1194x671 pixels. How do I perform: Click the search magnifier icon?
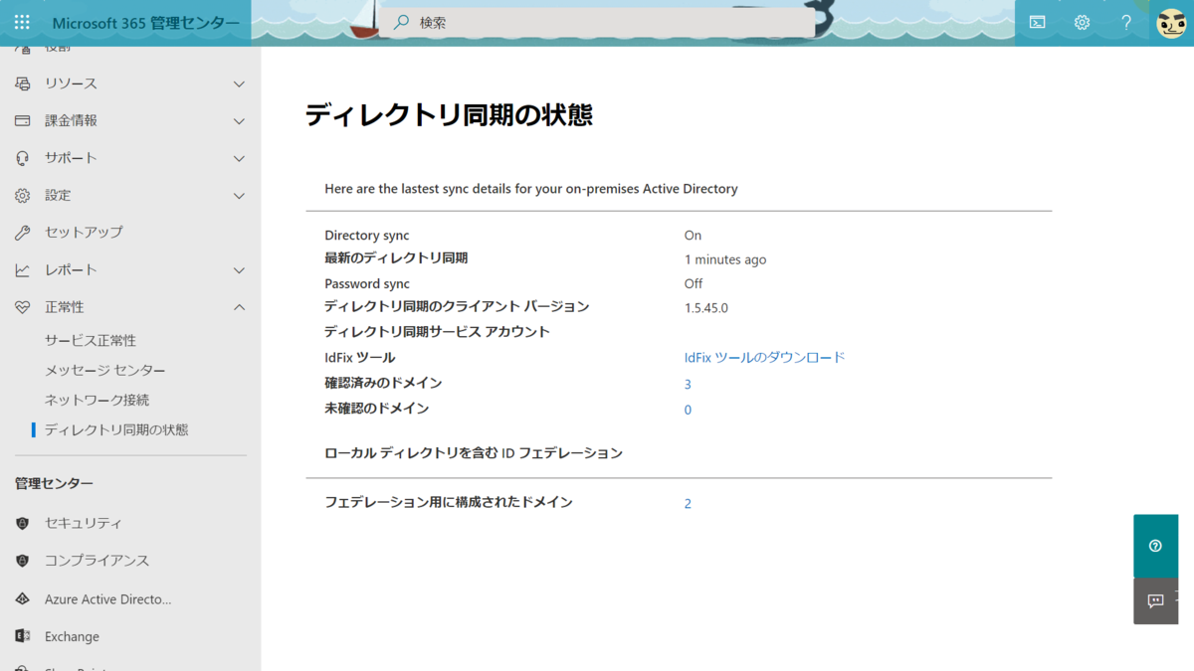point(401,22)
